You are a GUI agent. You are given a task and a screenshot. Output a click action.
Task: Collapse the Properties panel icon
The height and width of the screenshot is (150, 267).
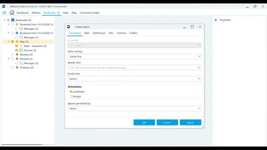(216, 20)
